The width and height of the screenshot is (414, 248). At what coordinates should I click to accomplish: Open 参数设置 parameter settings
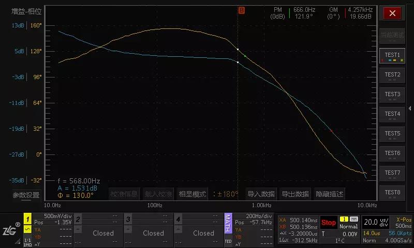tap(26, 195)
